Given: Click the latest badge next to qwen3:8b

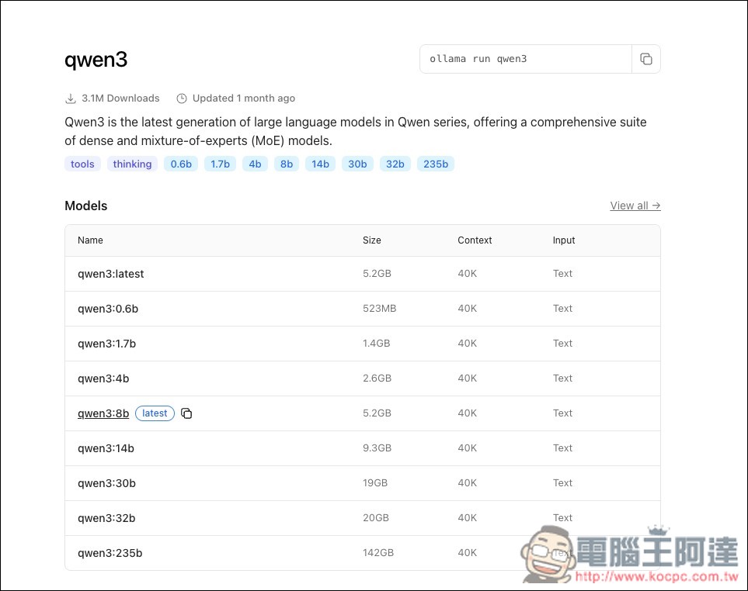Looking at the screenshot, I should click(x=155, y=413).
